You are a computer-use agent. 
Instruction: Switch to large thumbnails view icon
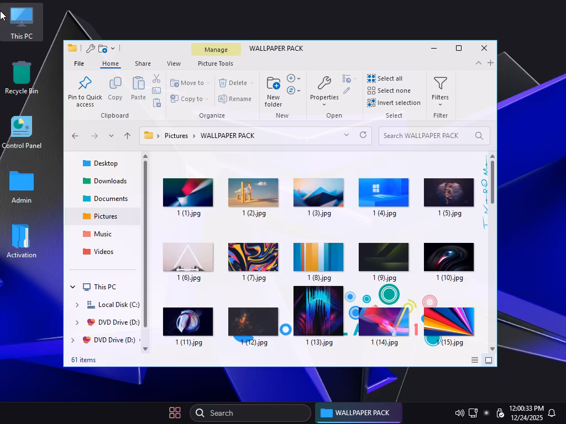click(488, 360)
